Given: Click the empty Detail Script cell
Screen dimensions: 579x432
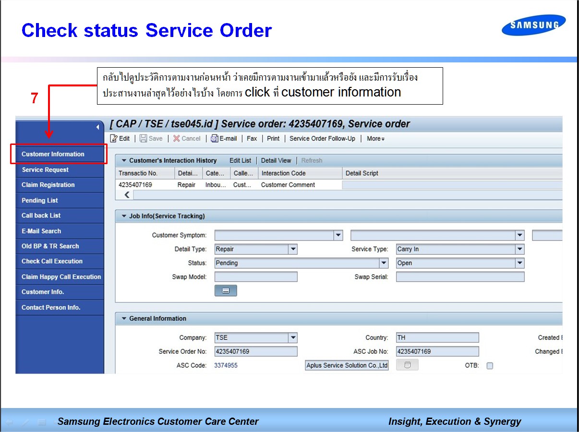Looking at the screenshot, I should (x=452, y=185).
